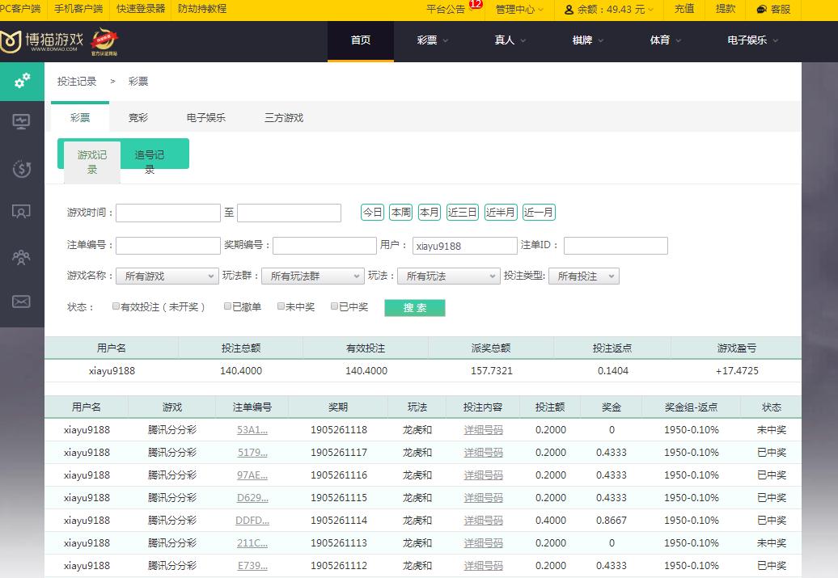Click the 博猫游戏 logo
This screenshot has width=838, height=578.
tap(42, 41)
